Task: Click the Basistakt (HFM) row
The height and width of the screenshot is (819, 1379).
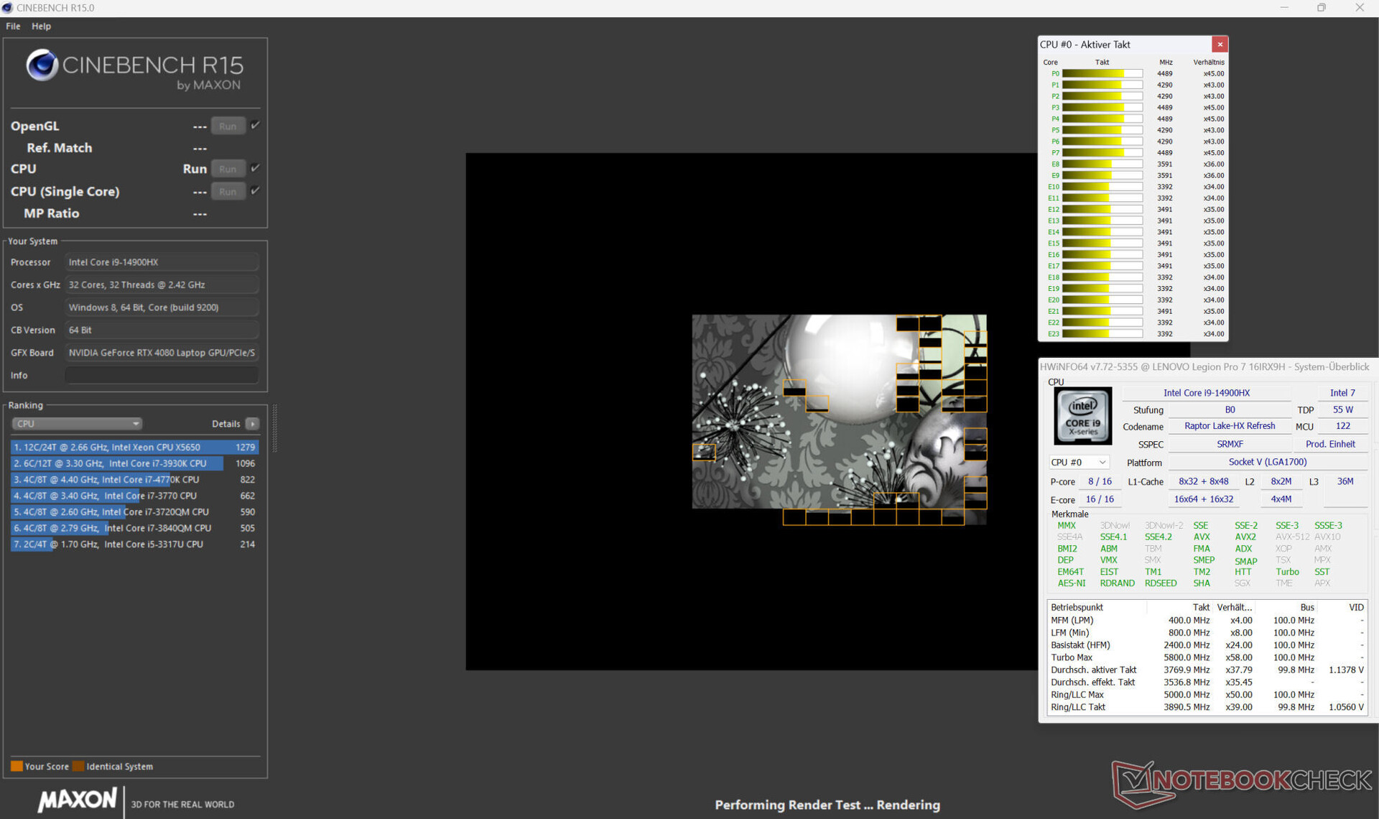Action: tap(1207, 645)
